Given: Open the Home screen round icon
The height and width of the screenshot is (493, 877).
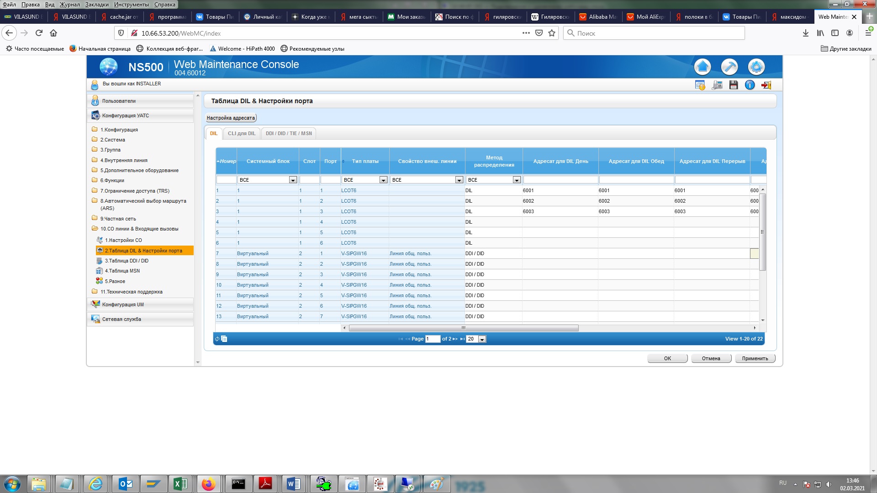Looking at the screenshot, I should (703, 67).
